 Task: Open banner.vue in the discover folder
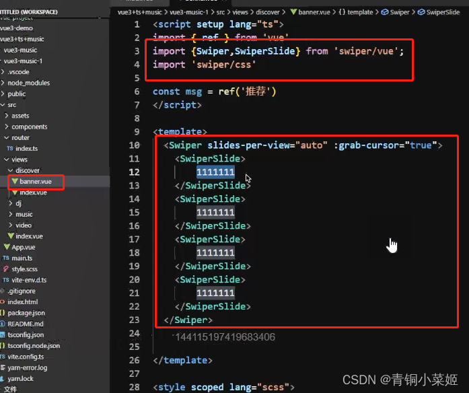(x=36, y=182)
